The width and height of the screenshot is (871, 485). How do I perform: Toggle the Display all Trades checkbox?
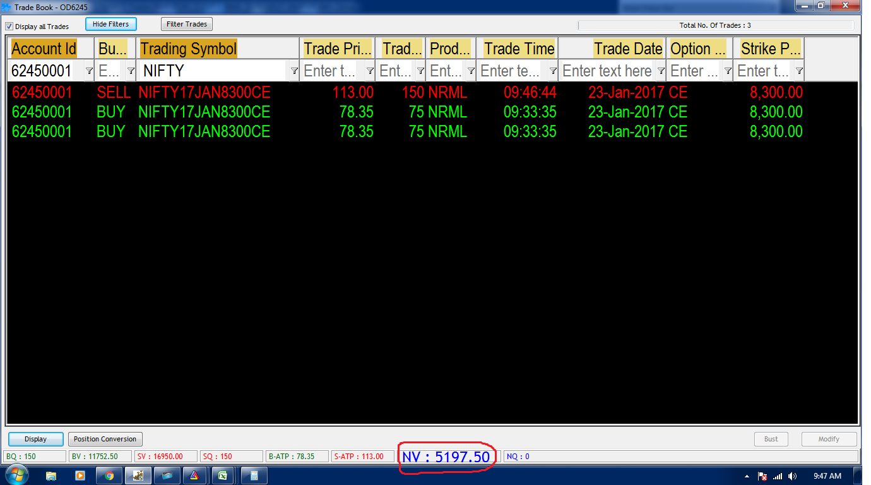9,27
